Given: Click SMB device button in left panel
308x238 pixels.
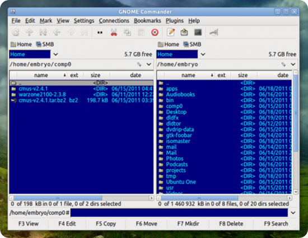Looking at the screenshot, I should (45, 44).
